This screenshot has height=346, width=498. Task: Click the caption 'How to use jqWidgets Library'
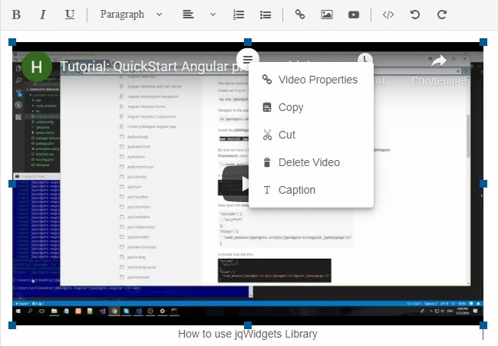click(x=248, y=334)
